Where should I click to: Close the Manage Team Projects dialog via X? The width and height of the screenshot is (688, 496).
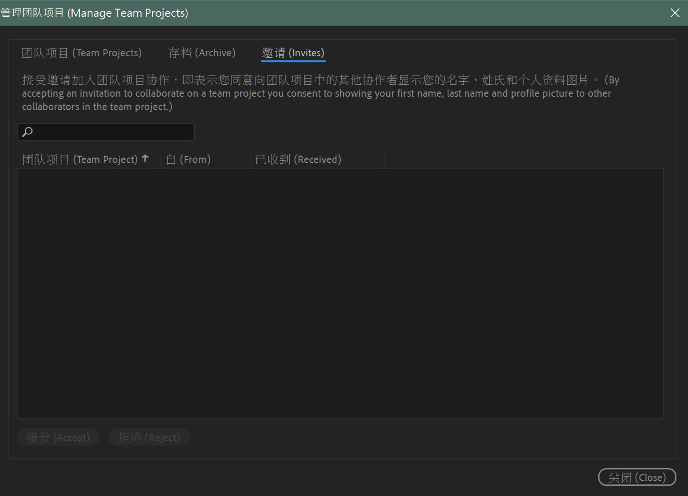pyautogui.click(x=675, y=13)
